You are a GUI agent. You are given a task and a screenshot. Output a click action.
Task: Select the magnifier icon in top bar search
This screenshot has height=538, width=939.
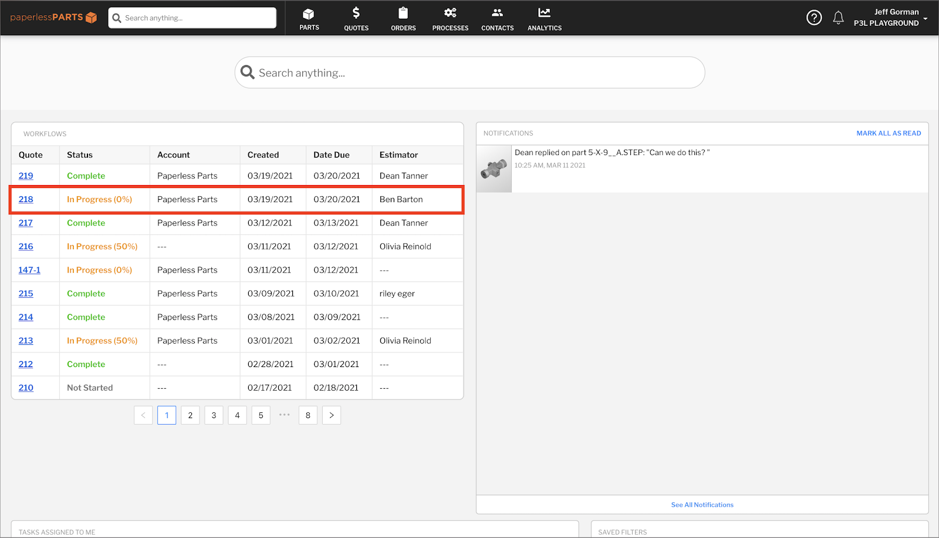117,18
